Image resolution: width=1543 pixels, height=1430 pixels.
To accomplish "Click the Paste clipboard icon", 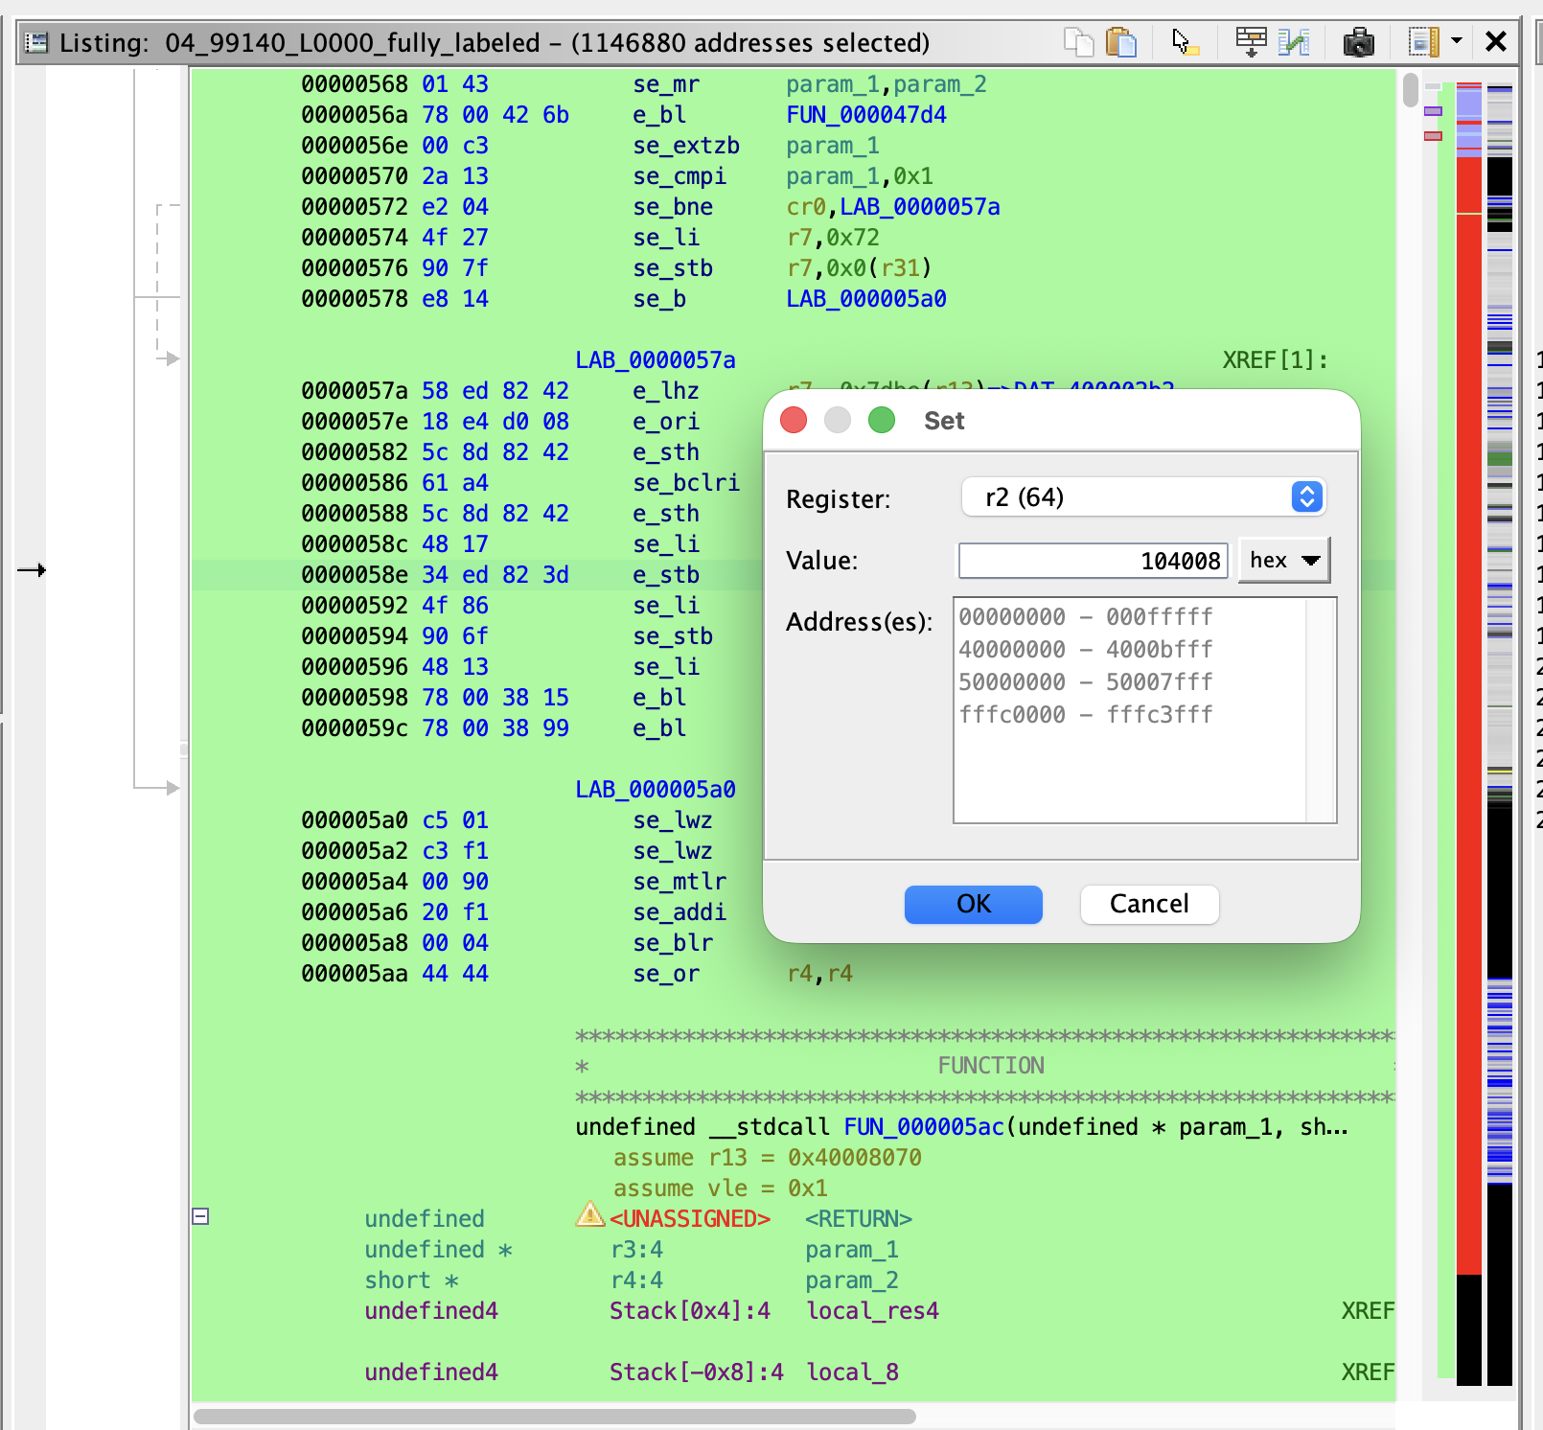I will tap(1120, 42).
